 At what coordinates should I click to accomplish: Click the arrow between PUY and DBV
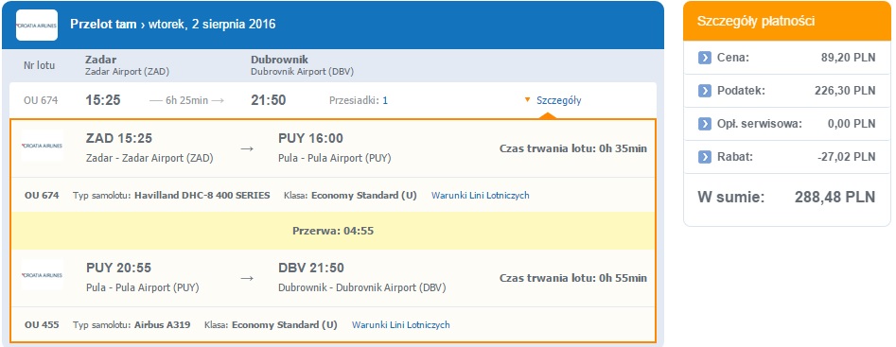pos(246,279)
